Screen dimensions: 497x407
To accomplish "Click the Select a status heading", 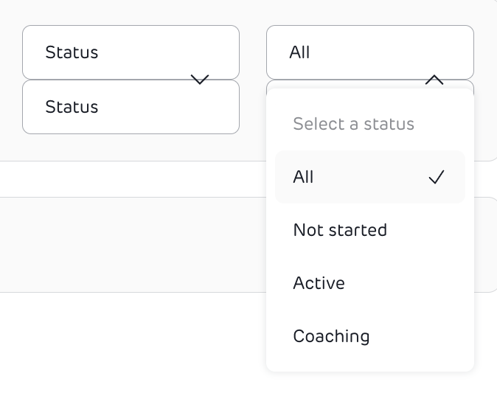I will pos(353,124).
